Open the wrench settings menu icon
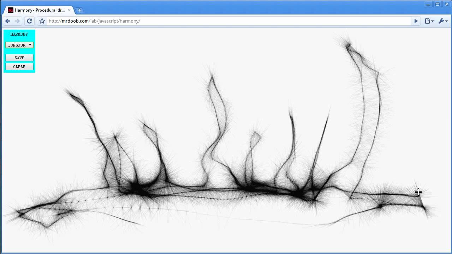Image resolution: width=452 pixels, height=254 pixels. (x=441, y=21)
